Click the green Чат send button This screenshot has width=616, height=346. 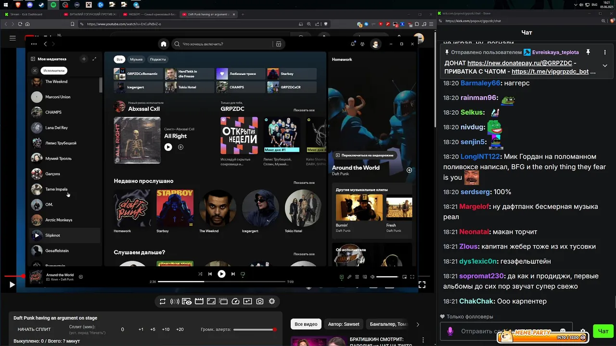pos(603,331)
